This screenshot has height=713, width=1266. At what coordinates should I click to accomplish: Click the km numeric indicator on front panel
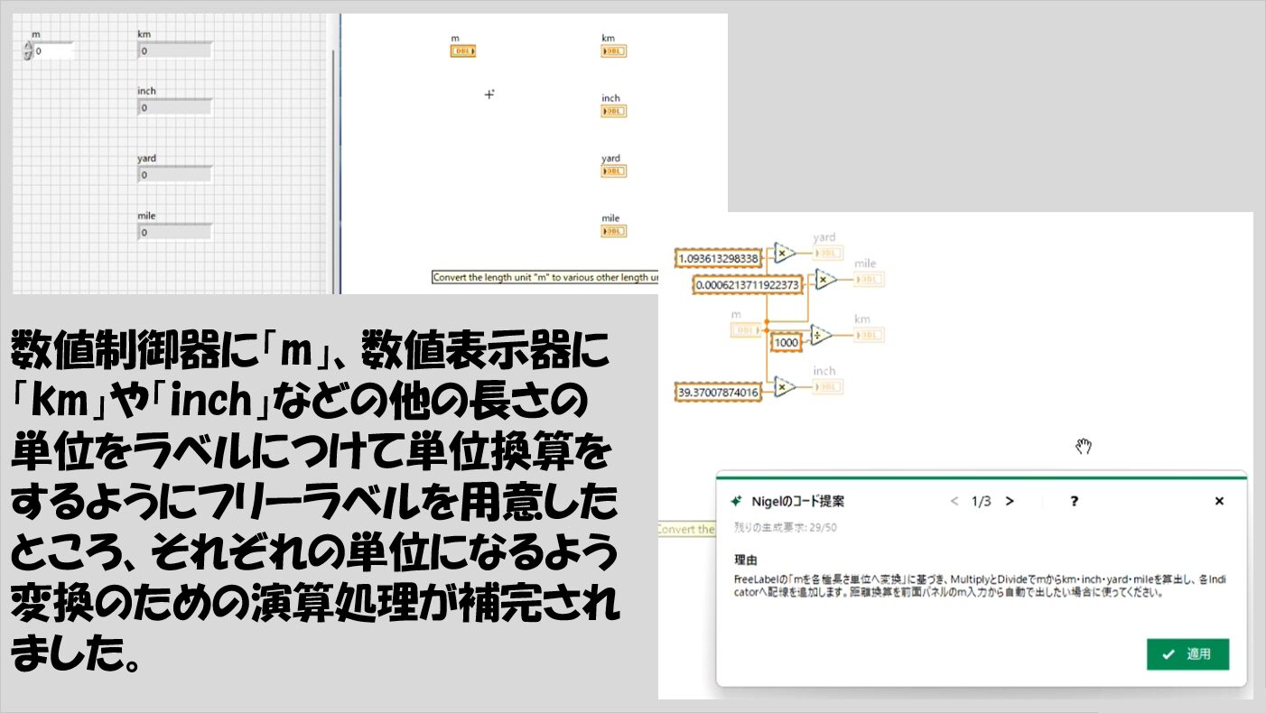pyautogui.click(x=175, y=51)
